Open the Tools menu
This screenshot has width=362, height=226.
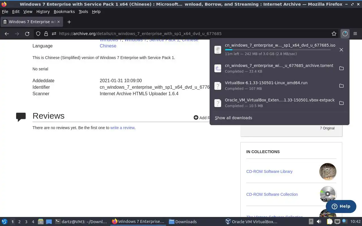pyautogui.click(x=83, y=12)
